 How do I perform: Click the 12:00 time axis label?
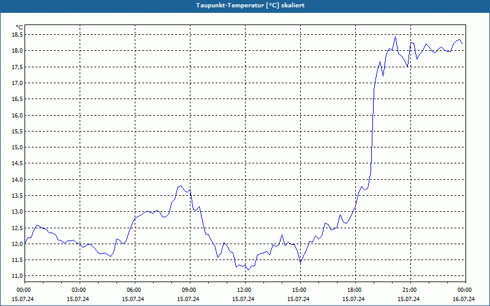(x=244, y=290)
